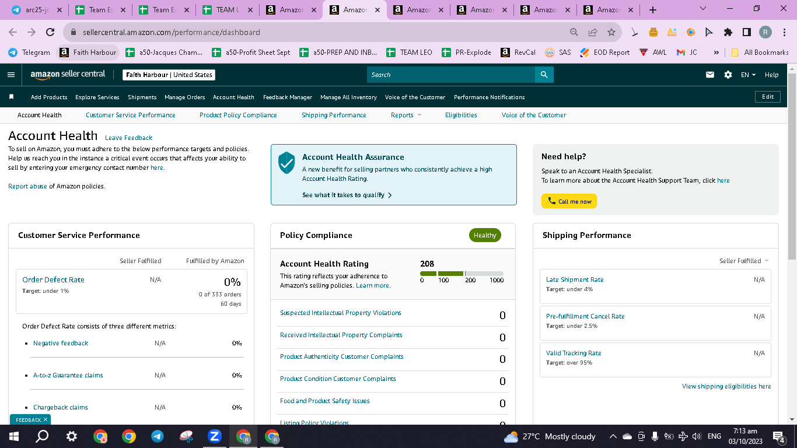Click the Account Health Assurance shield icon
The width and height of the screenshot is (797, 448).
tap(286, 163)
